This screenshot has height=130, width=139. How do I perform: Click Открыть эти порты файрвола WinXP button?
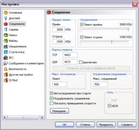91,68
